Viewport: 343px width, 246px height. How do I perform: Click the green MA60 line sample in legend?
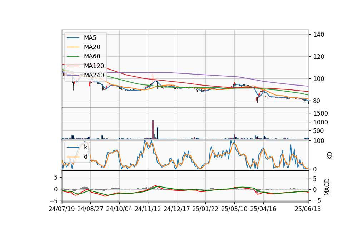[73, 57]
